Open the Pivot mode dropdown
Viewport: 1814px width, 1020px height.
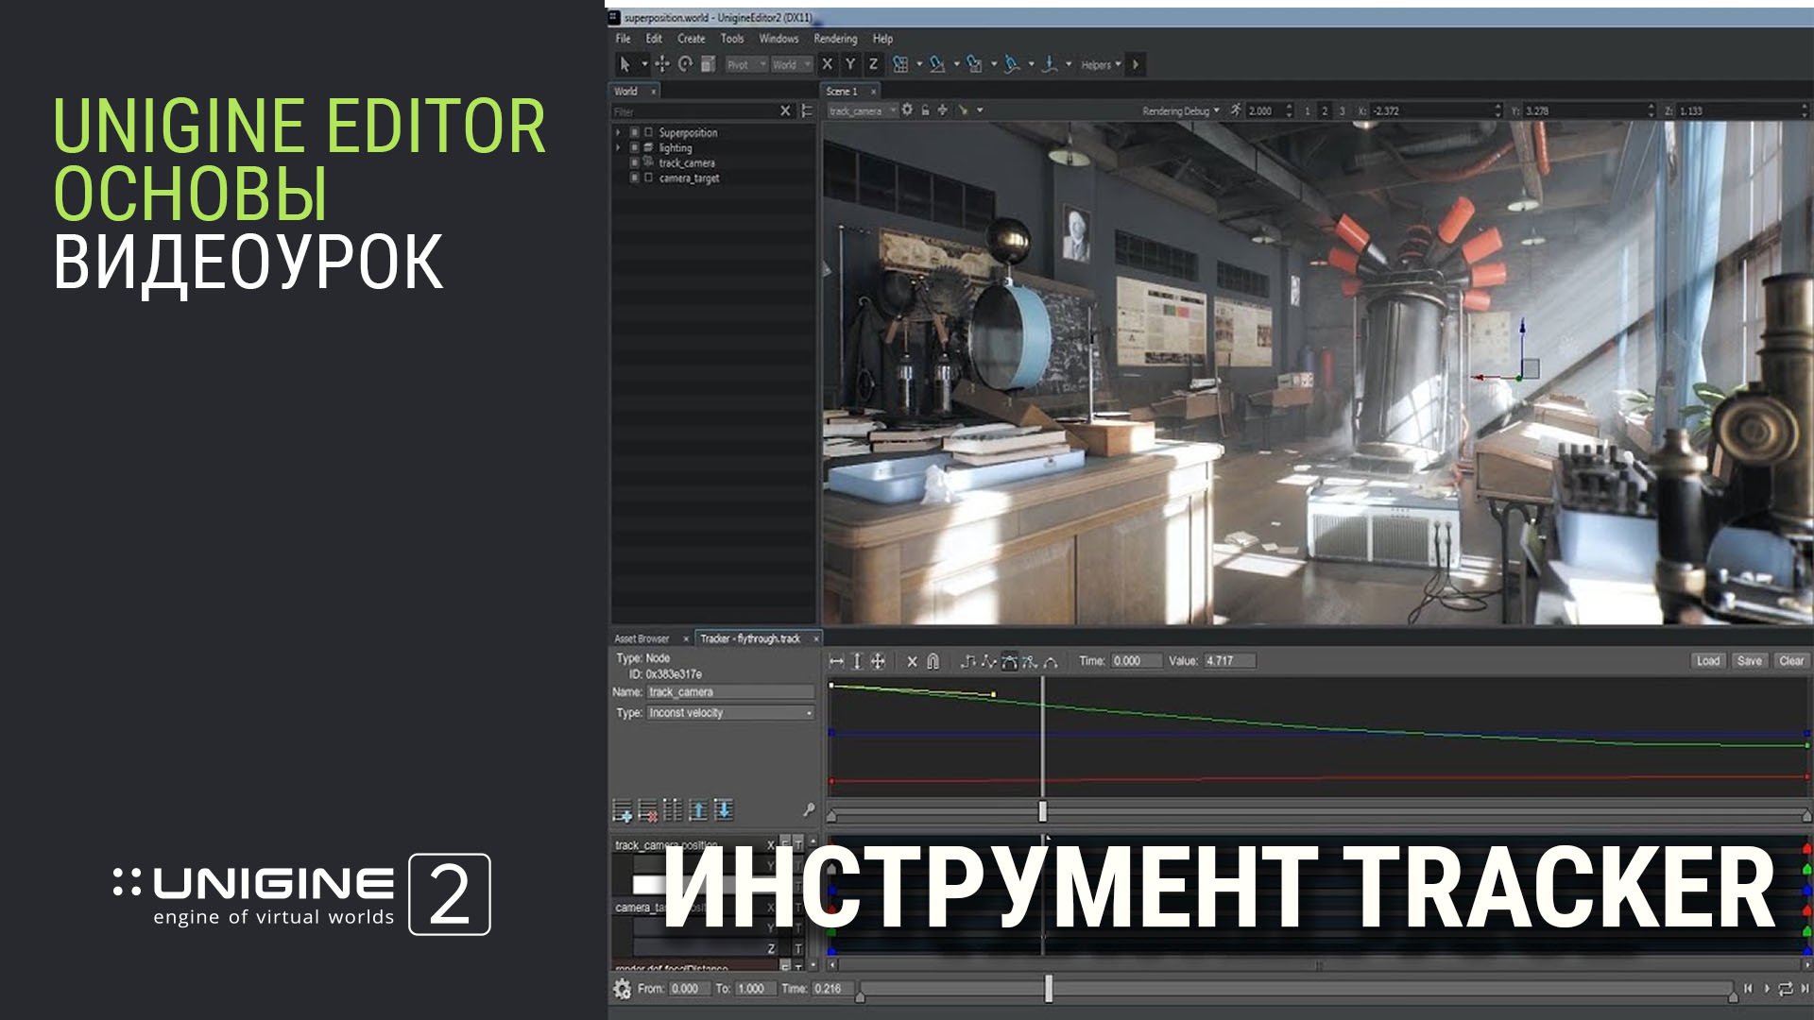coord(744,64)
